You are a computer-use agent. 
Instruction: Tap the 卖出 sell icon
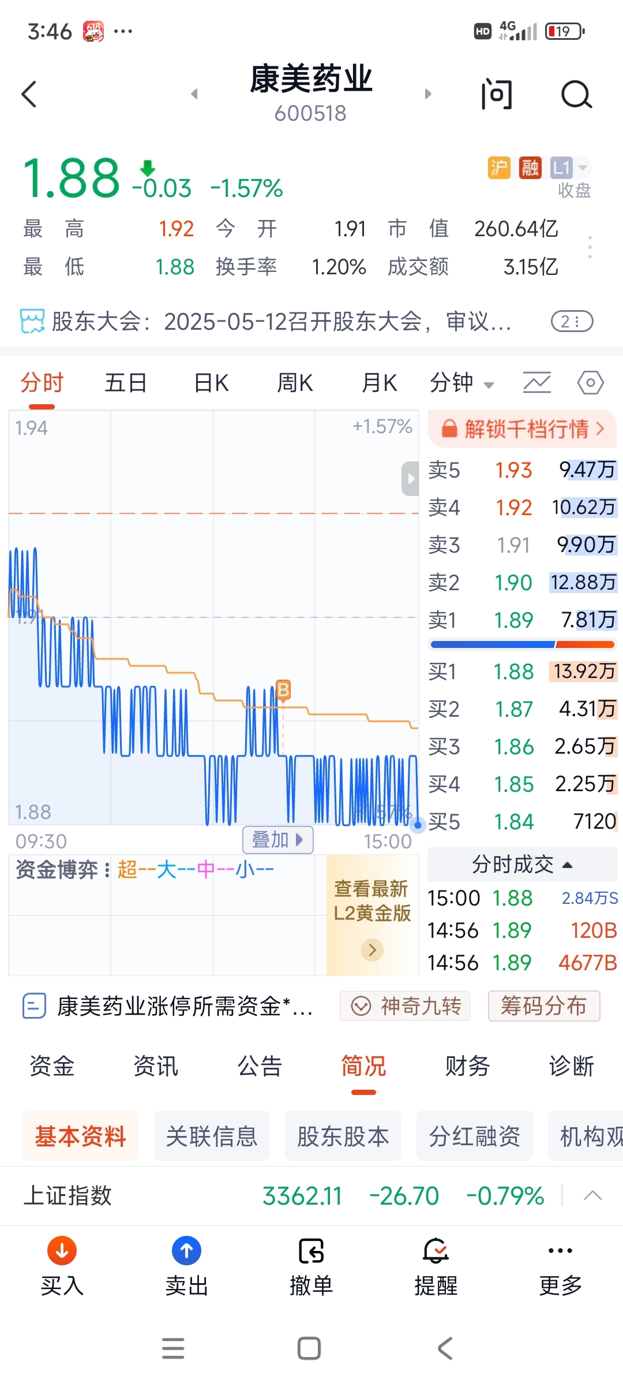[x=186, y=1250]
